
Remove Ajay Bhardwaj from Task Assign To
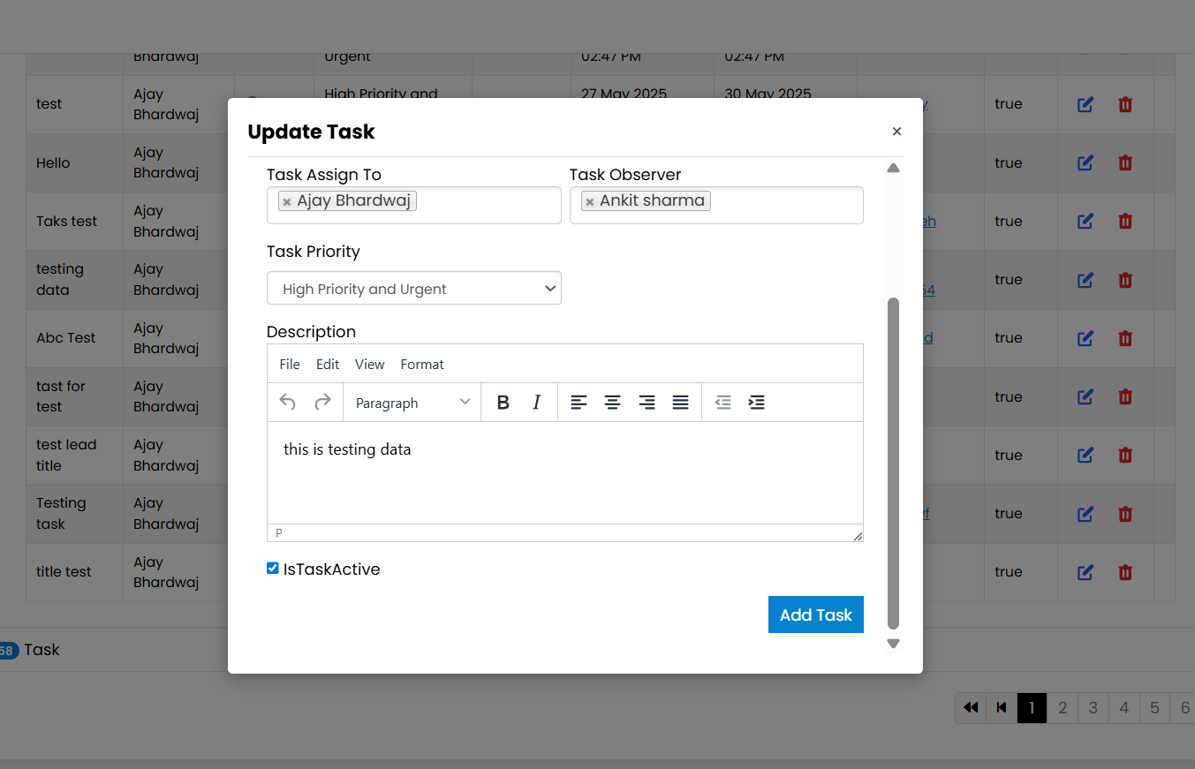[286, 200]
